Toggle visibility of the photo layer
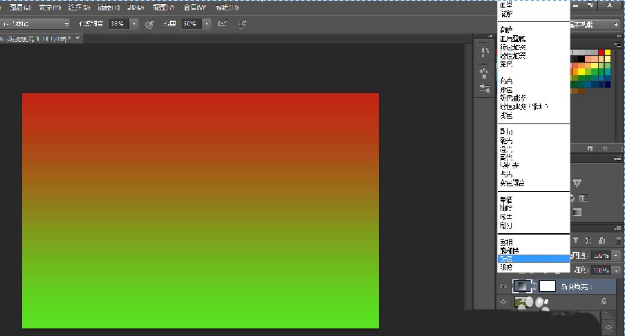Image resolution: width=625 pixels, height=336 pixels. [x=503, y=302]
